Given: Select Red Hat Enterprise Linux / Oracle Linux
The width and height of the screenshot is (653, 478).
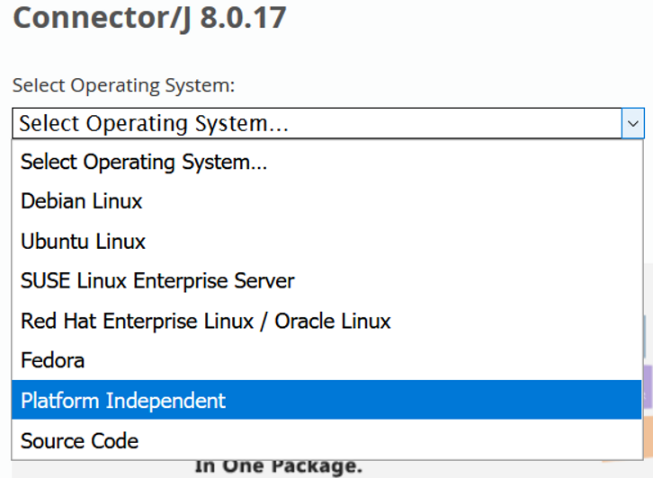Looking at the screenshot, I should 326,321.
